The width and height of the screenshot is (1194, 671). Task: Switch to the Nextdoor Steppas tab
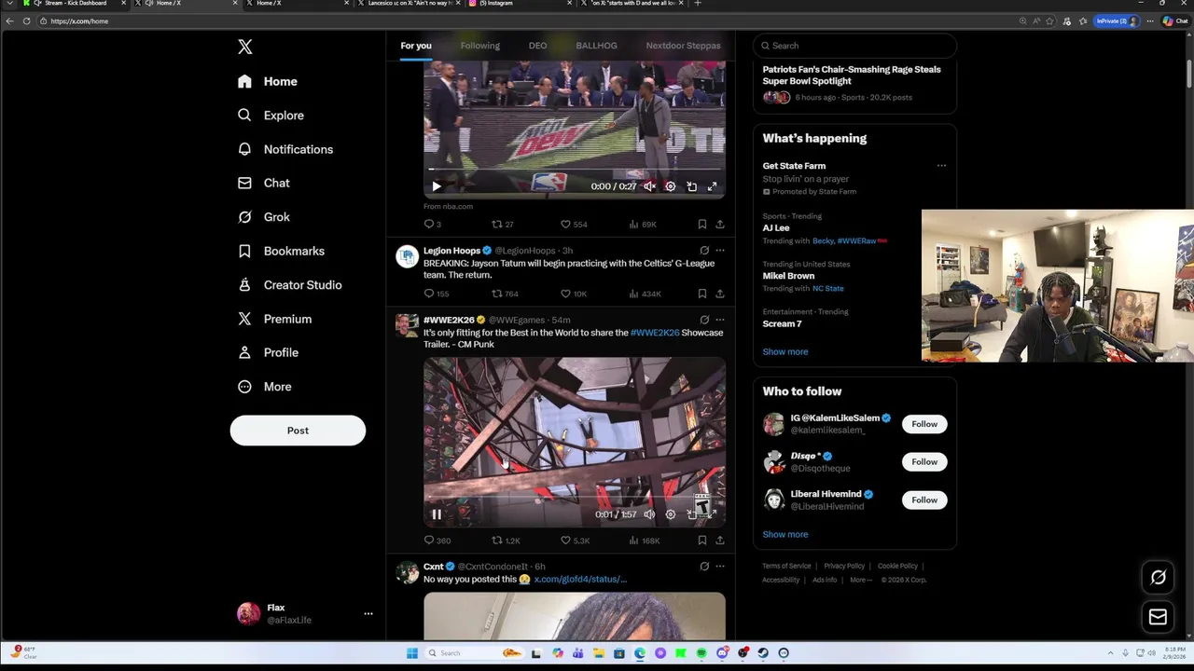click(x=683, y=46)
